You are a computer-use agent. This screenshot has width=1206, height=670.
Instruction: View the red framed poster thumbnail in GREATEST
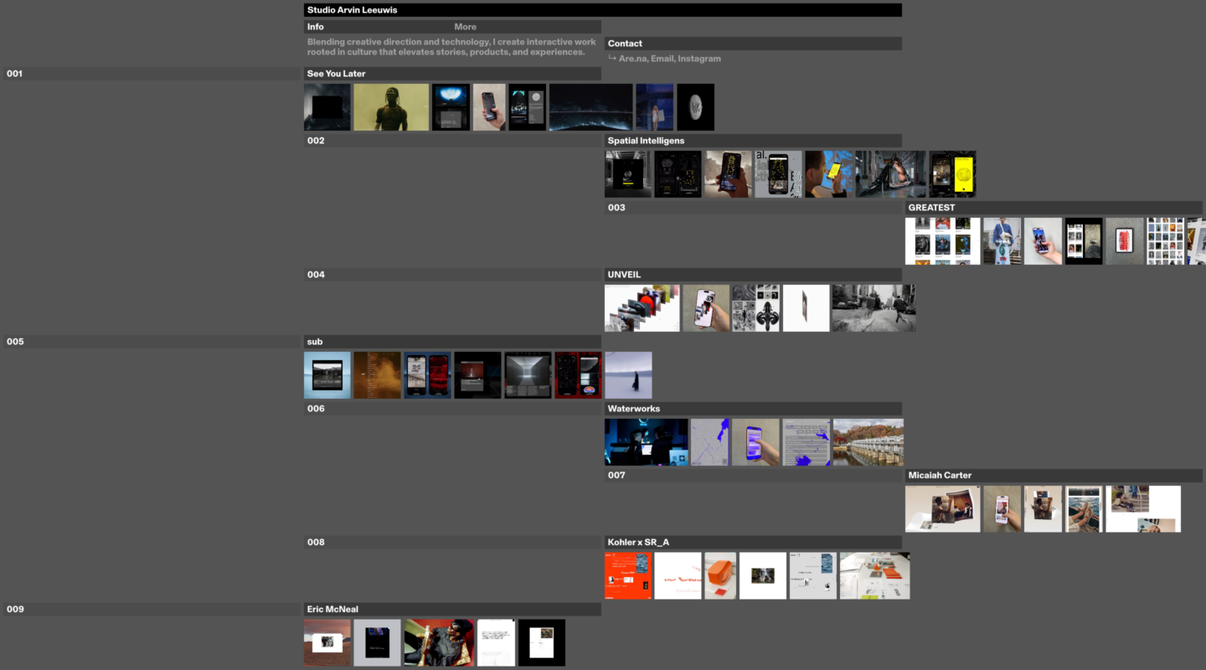(x=1124, y=241)
